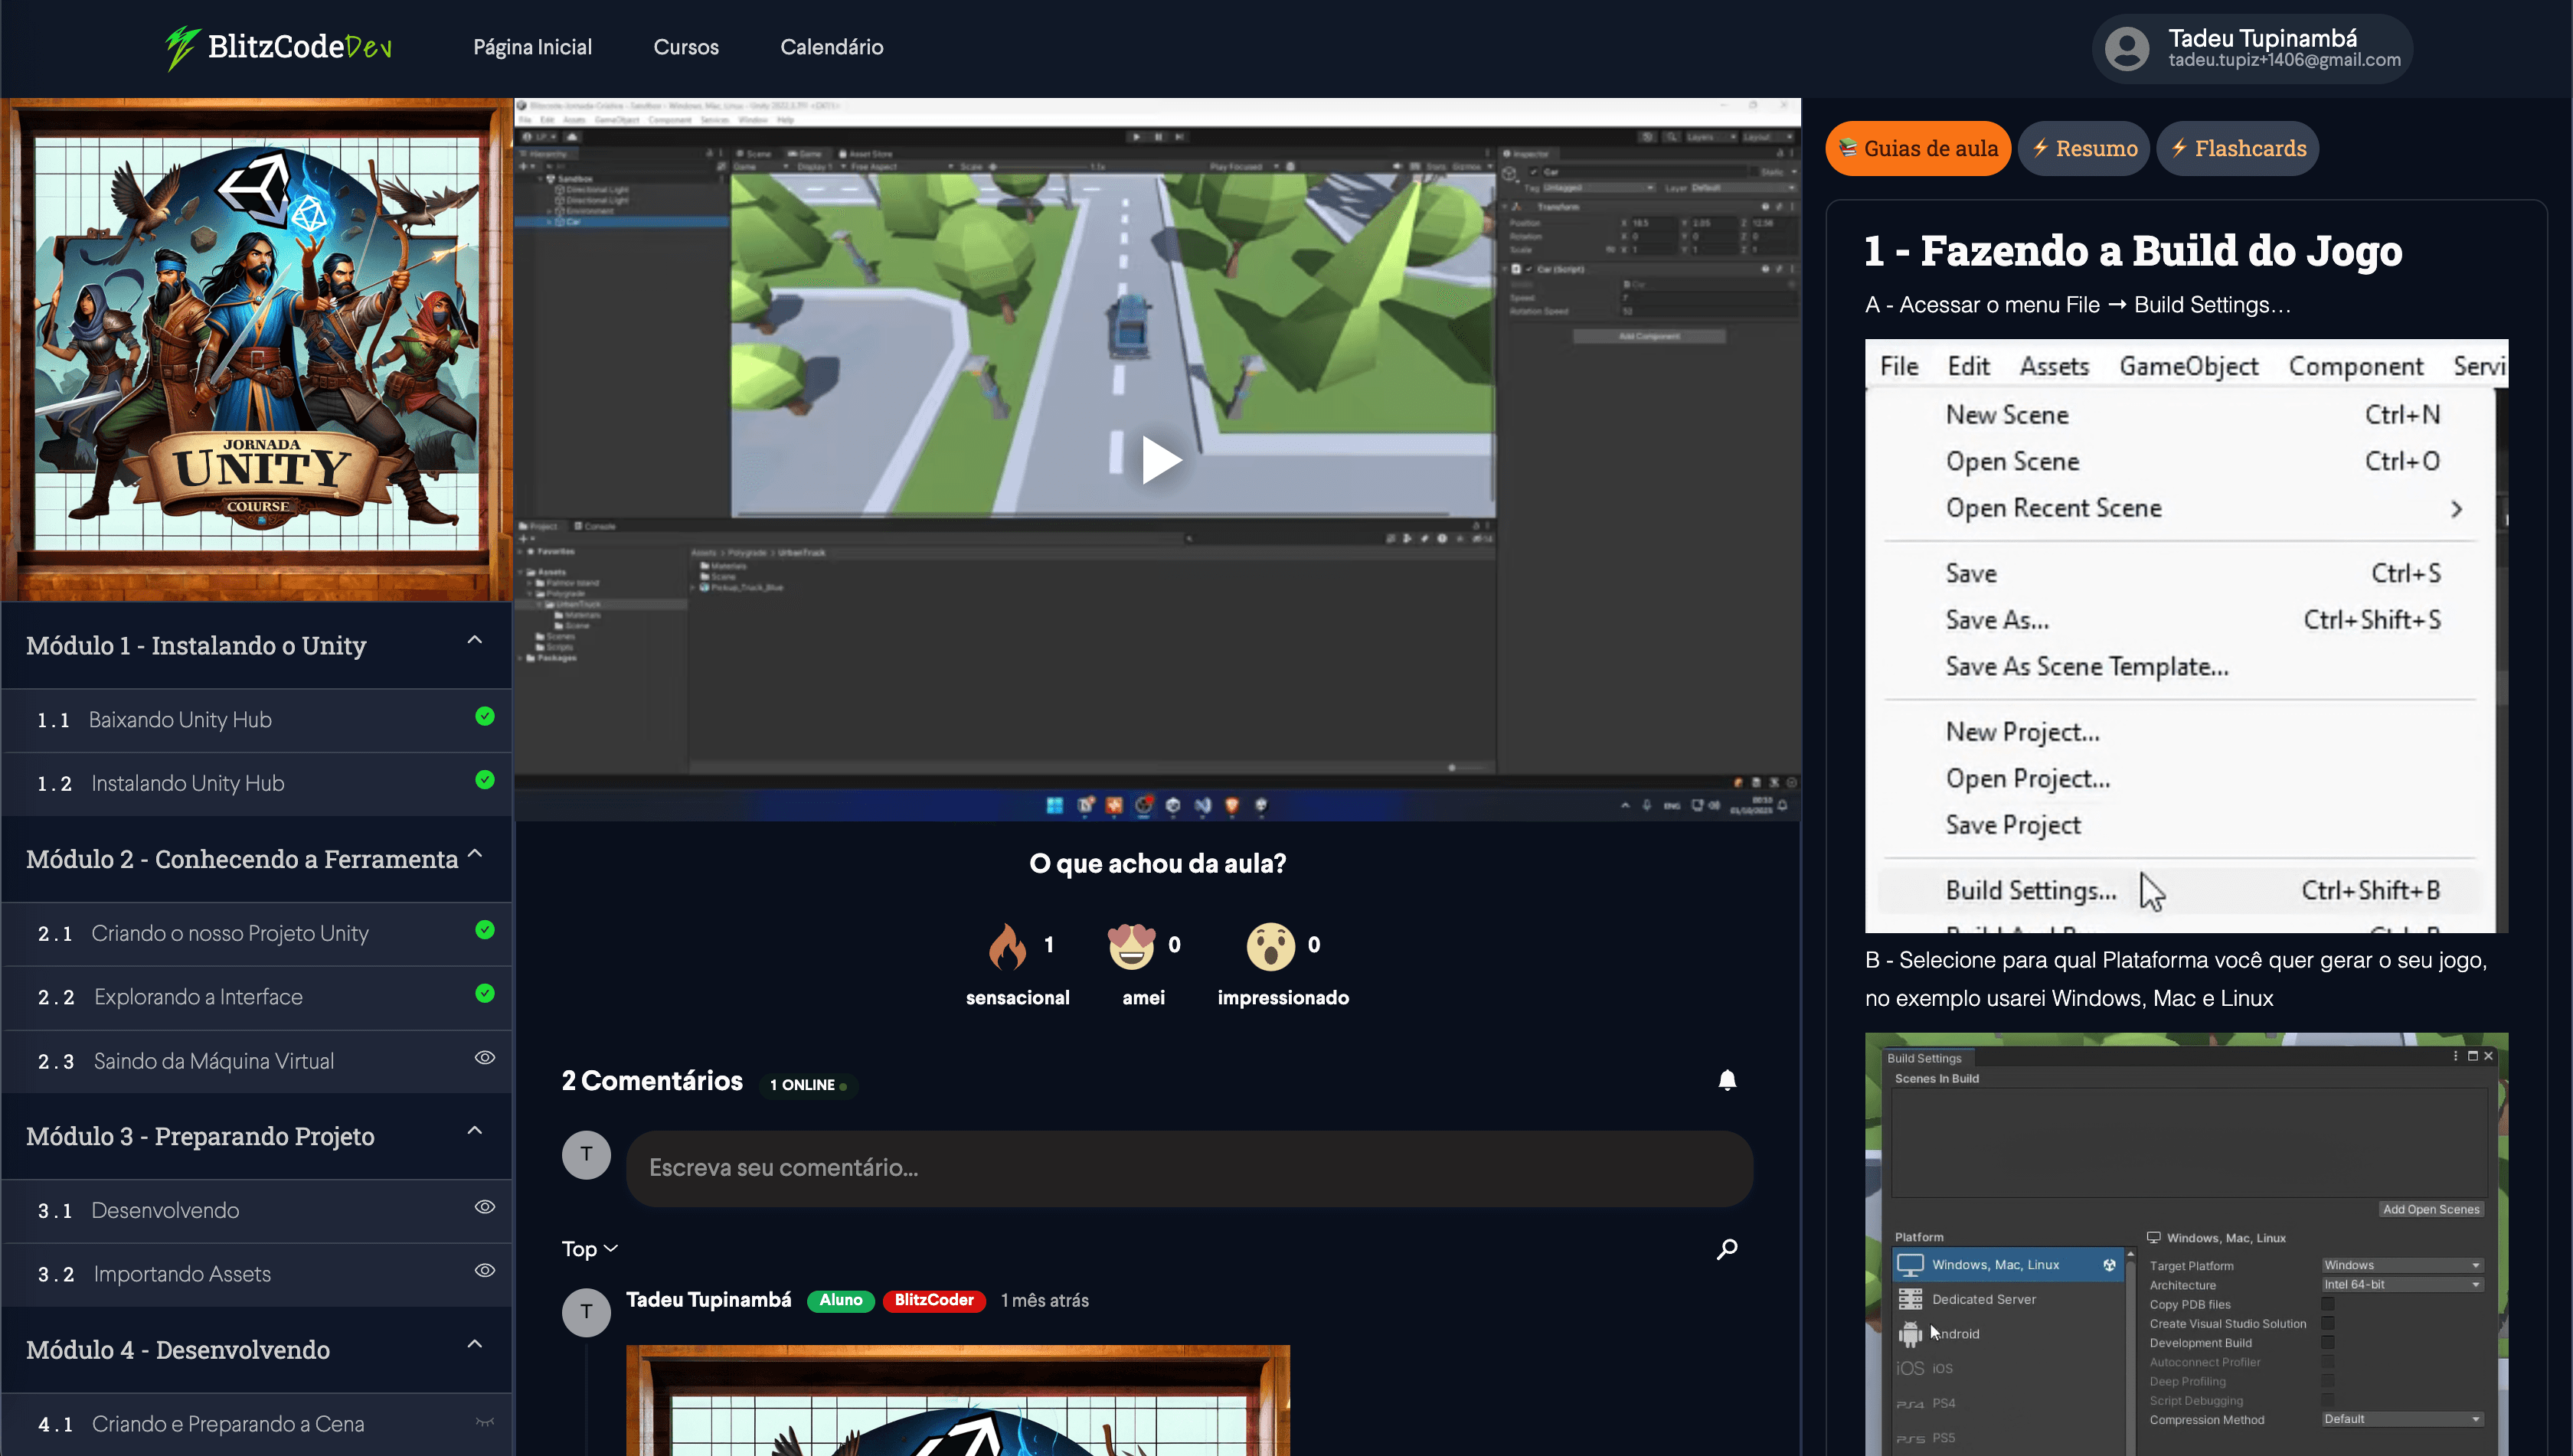Click the T avatar on Tadeu's comment

click(x=587, y=1312)
